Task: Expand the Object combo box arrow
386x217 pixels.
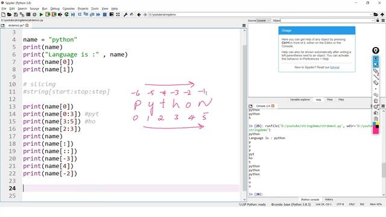Action: point(373,20)
